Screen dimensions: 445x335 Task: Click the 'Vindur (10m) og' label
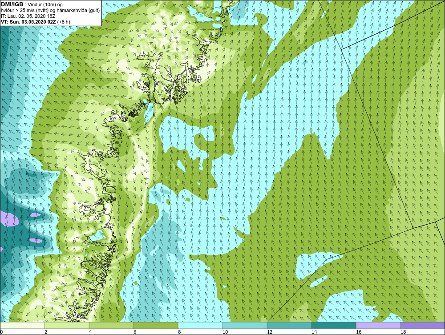[45, 4]
